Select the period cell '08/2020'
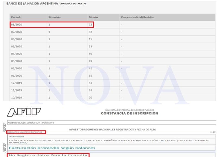Screen dimensions: 217x157 pyautogui.click(x=17, y=25)
